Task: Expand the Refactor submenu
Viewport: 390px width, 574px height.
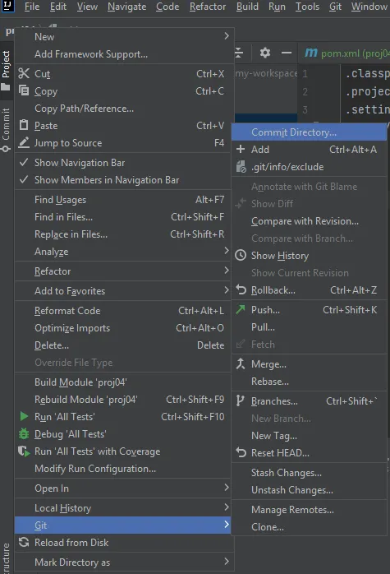Action: tap(122, 271)
